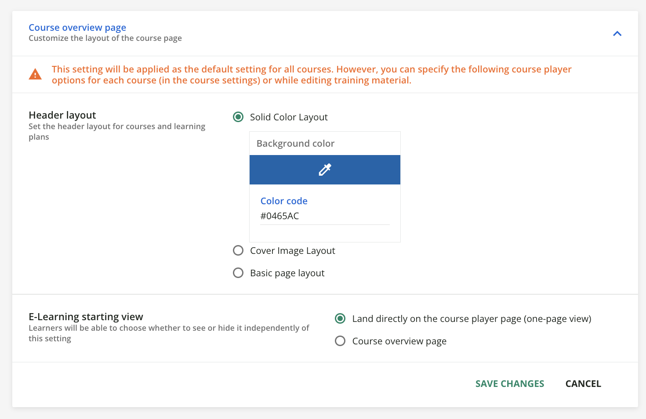
Task: Click the Customize the layout subtitle
Action: pos(105,38)
